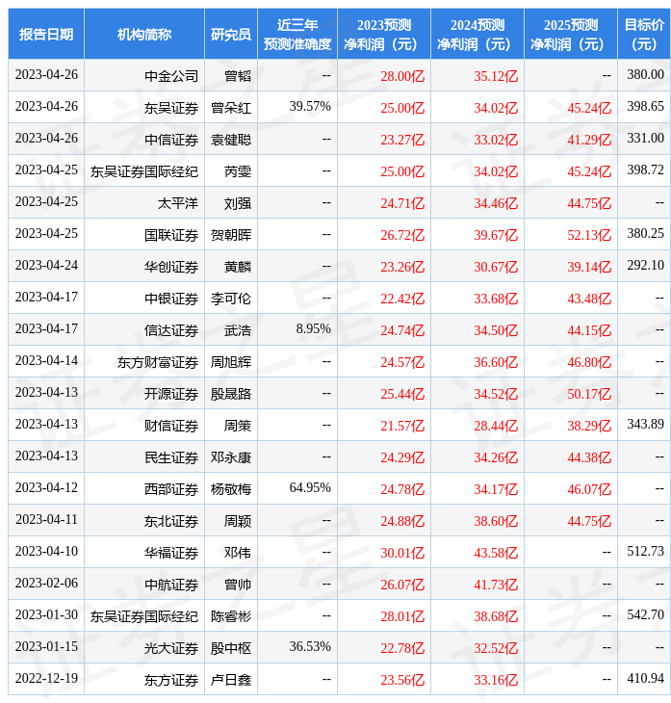Click accuracy value 8.95%

pos(313,329)
